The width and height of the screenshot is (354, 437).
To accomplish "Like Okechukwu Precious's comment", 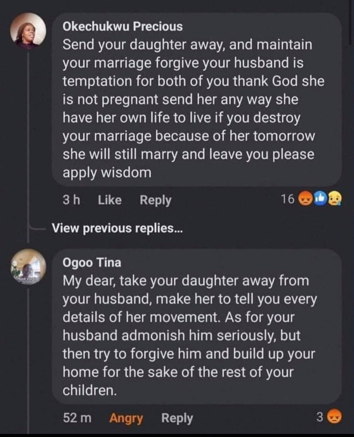I will tap(109, 200).
